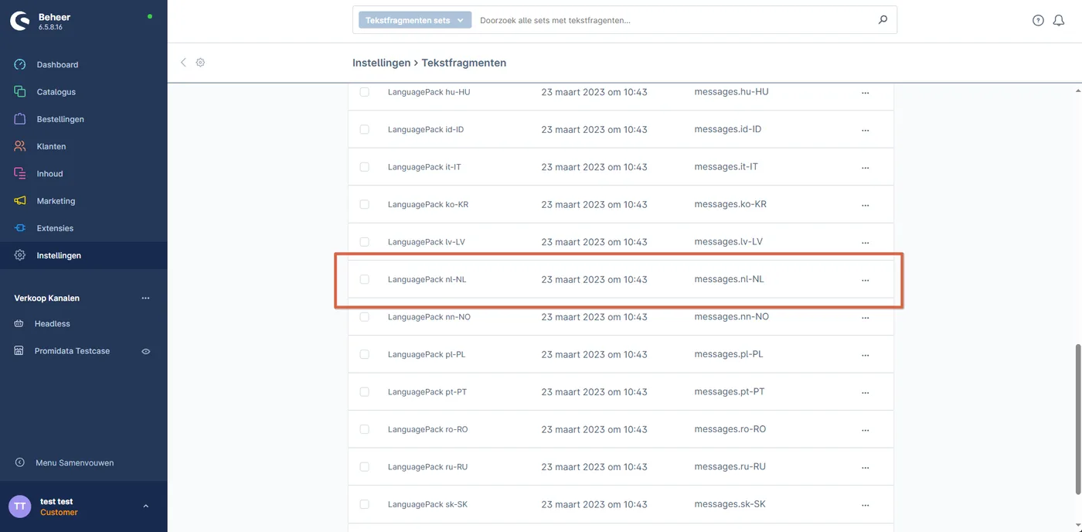Open three-dot menu for LanguagePack ro-RO
The height and width of the screenshot is (532, 1082).
click(x=865, y=430)
